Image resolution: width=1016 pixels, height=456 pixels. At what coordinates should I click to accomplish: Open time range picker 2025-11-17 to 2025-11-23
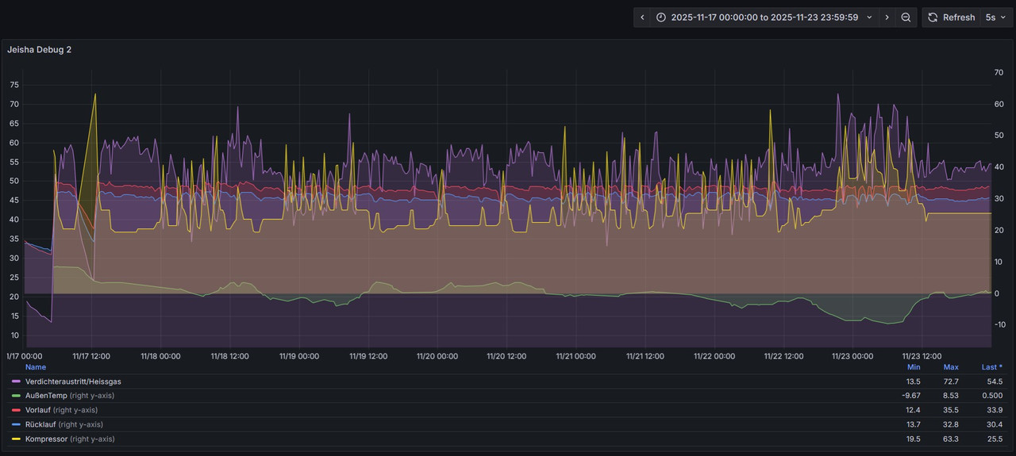tap(764, 17)
